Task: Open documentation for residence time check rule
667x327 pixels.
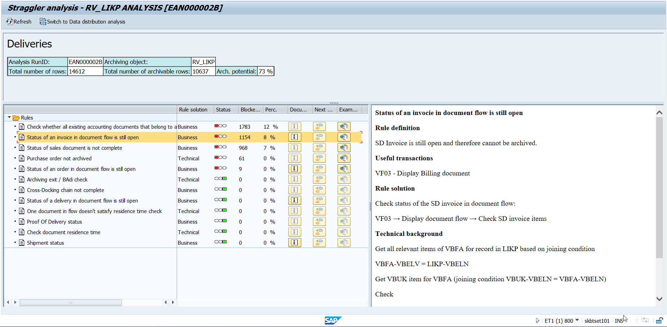Action: click(295, 211)
